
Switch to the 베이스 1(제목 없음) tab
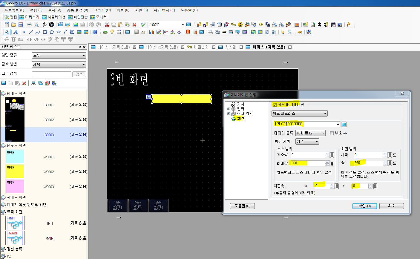[114, 47]
